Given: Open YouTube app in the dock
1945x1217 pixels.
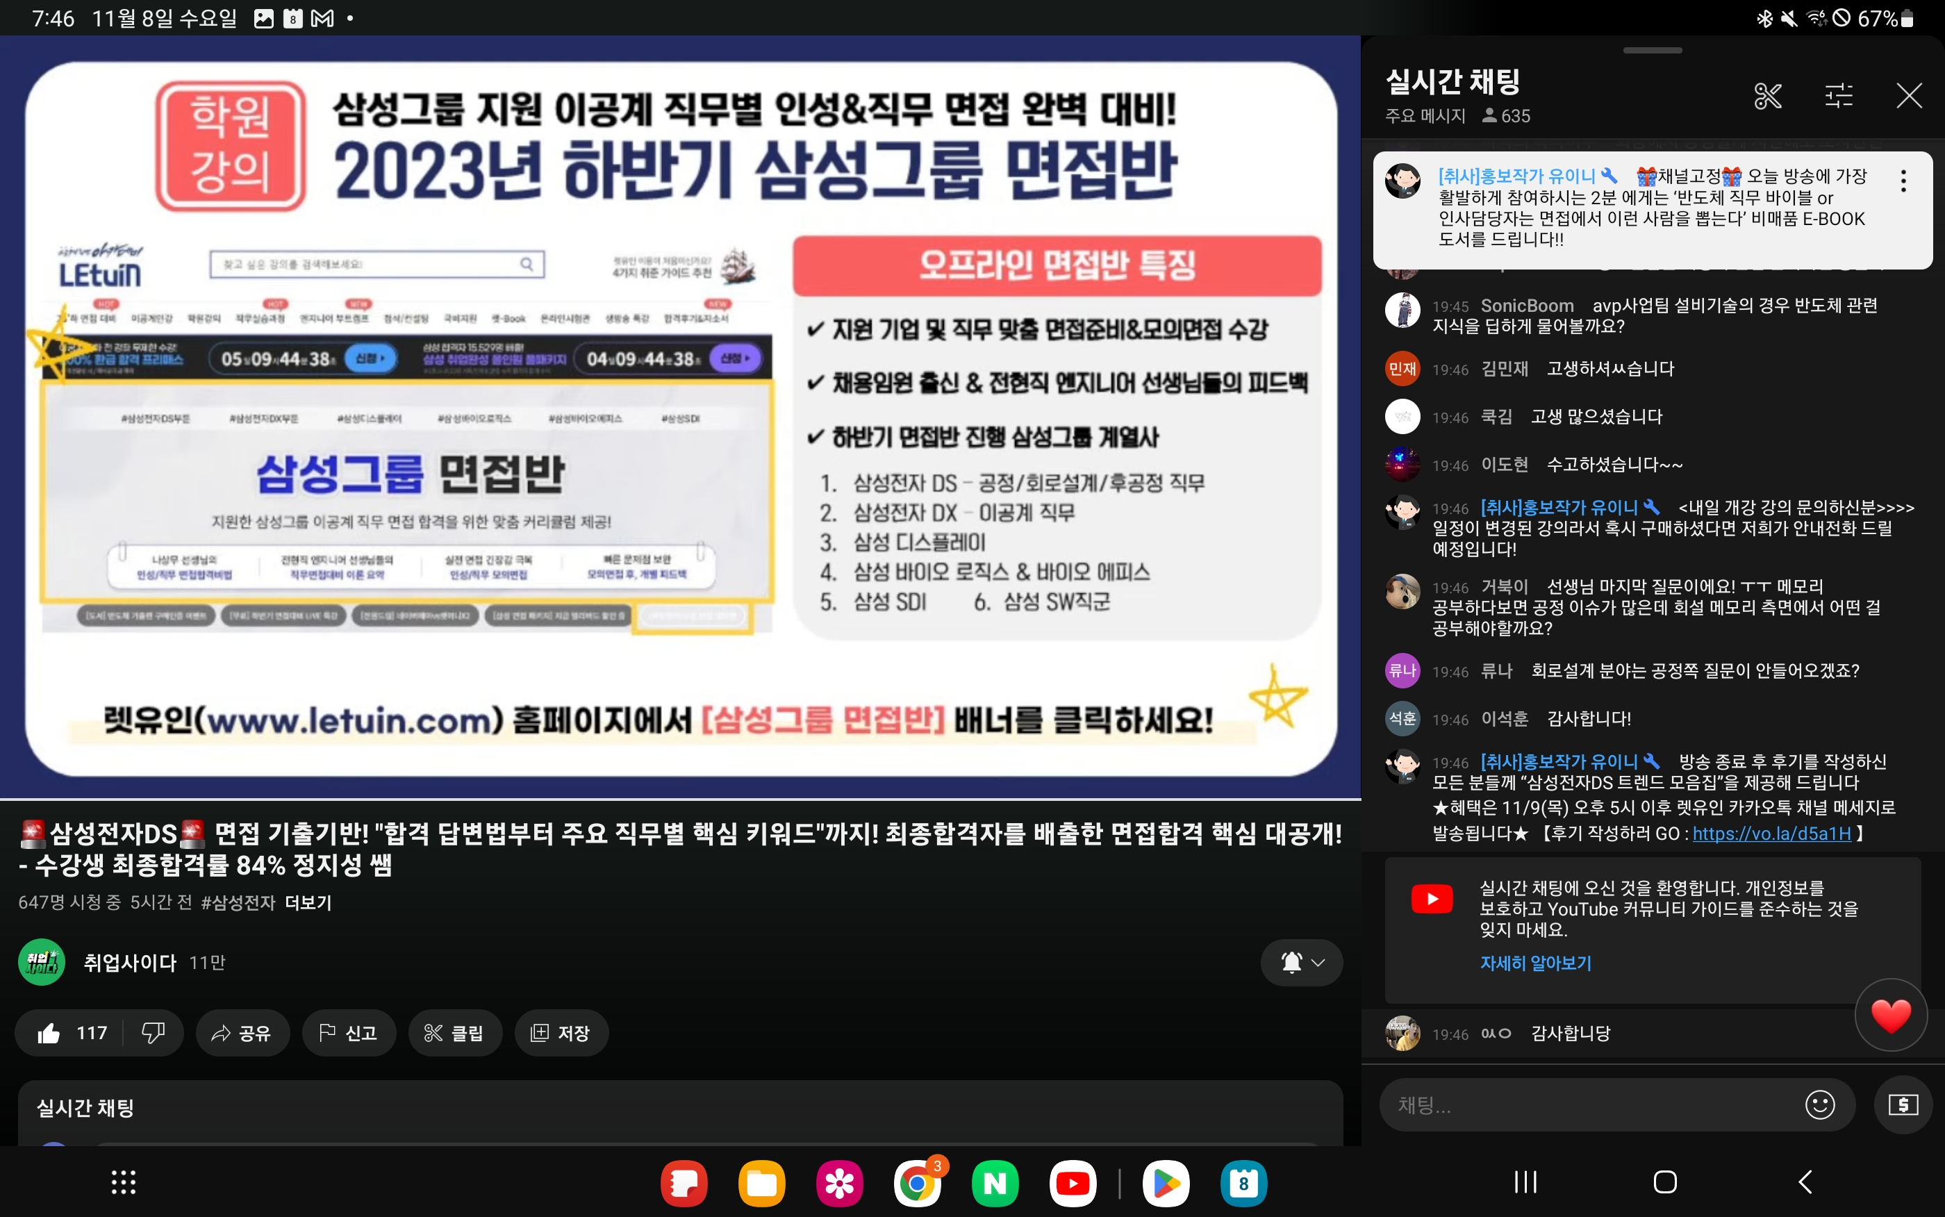Looking at the screenshot, I should tap(1073, 1183).
